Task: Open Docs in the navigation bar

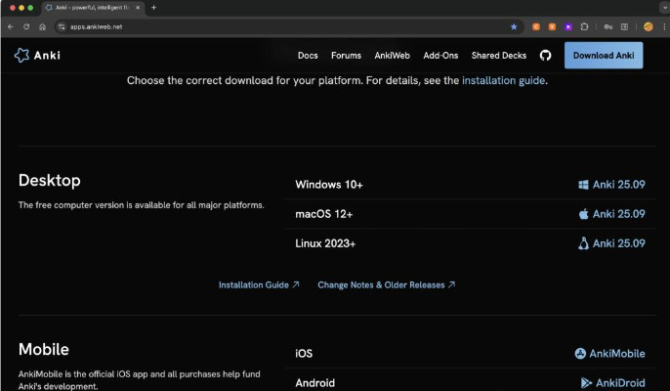Action: 308,55
